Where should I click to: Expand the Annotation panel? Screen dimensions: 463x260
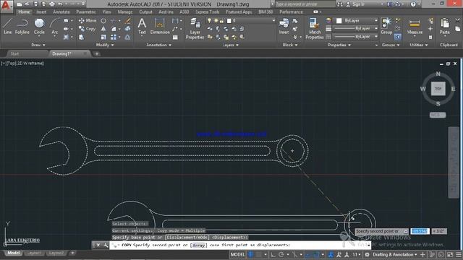tap(158, 45)
